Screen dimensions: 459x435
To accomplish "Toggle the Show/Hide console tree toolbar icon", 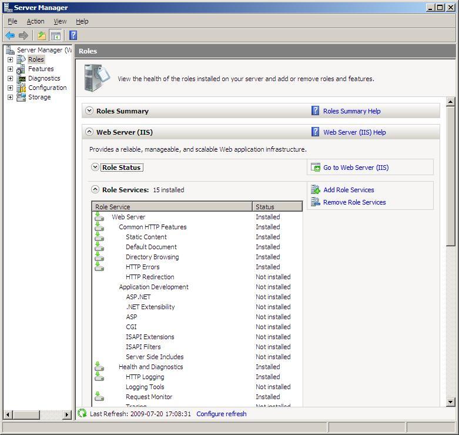I will click(x=56, y=36).
